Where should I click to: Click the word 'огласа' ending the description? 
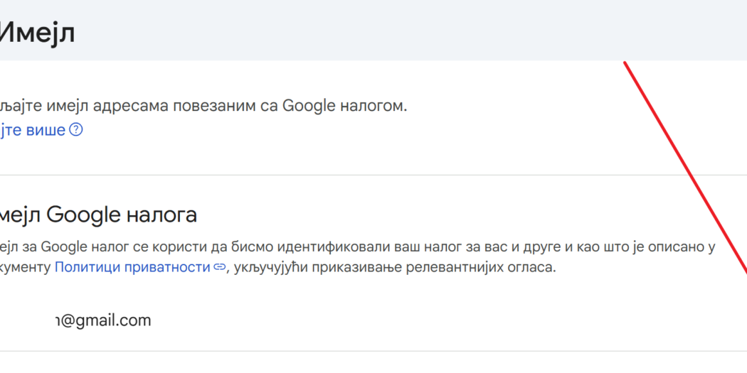point(531,267)
